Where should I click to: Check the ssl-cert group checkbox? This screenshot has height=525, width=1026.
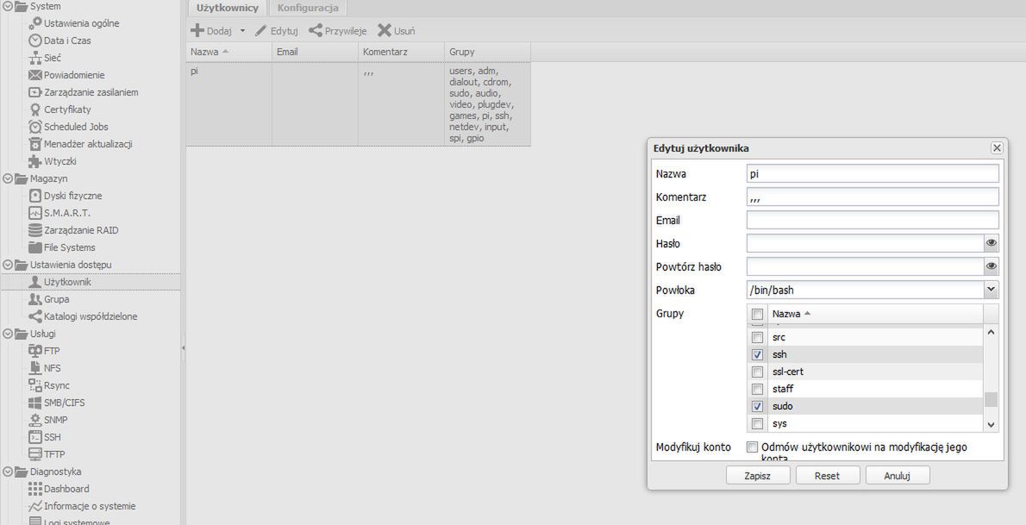757,372
